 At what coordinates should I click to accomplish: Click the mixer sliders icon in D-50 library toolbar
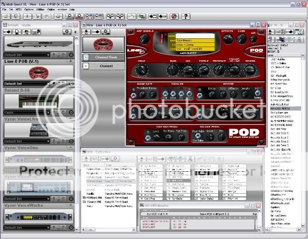(x=280, y=32)
